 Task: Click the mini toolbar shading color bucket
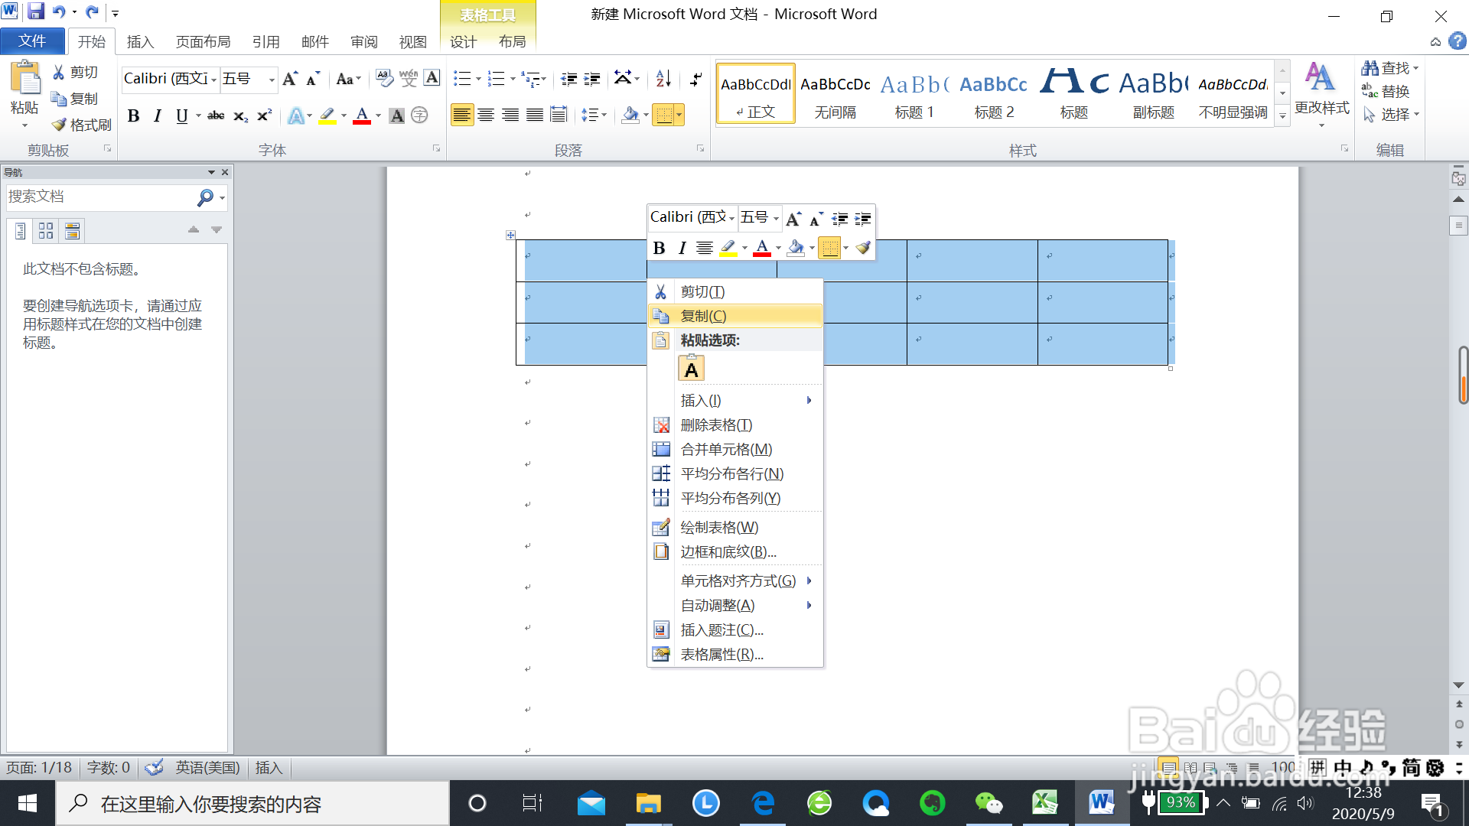[796, 248]
